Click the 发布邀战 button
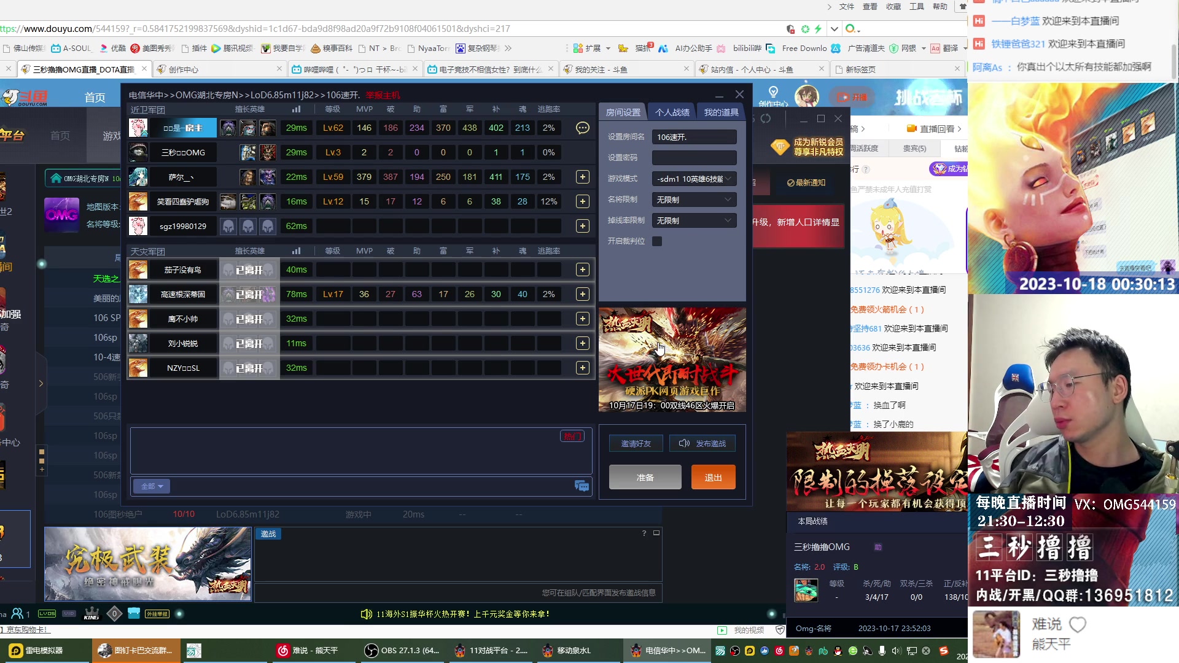The width and height of the screenshot is (1179, 663). [x=702, y=443]
